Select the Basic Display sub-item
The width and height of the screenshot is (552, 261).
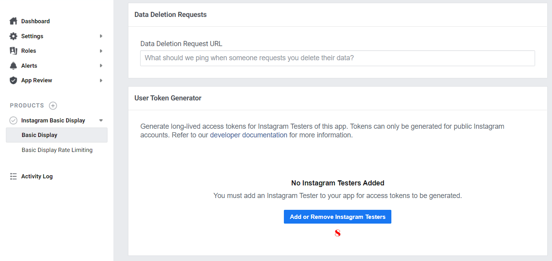pyautogui.click(x=57, y=135)
